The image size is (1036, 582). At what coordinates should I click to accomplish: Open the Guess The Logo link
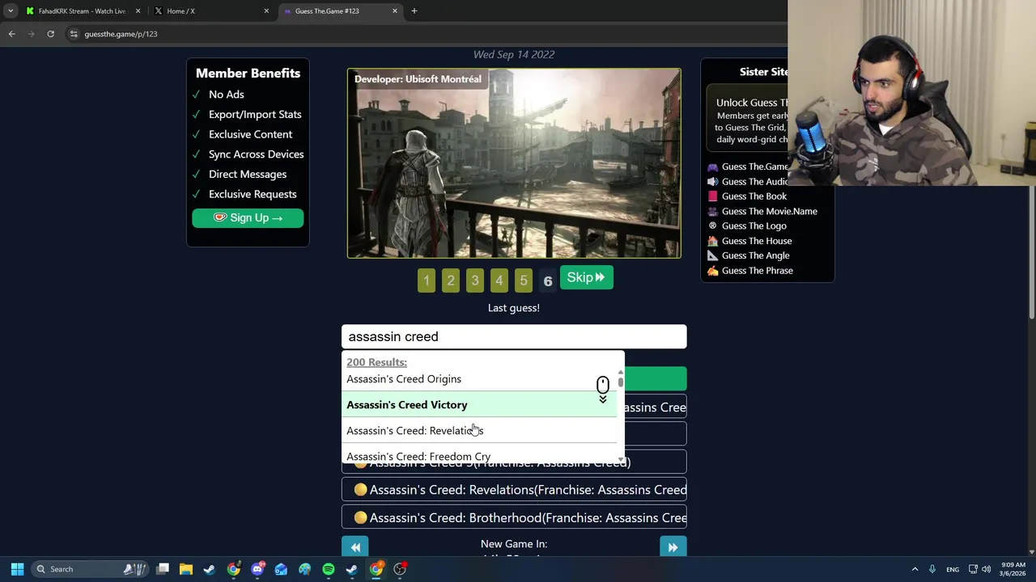[x=747, y=226]
